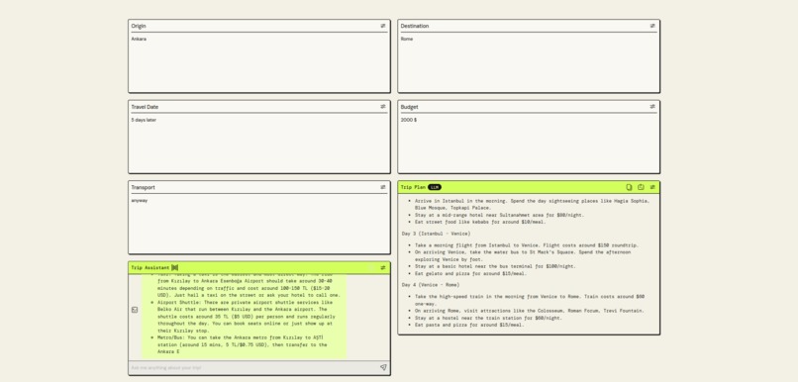Viewport: 798px width, 382px height.
Task: Click the 'Eat pasta and pizza' line
Action: point(468,325)
